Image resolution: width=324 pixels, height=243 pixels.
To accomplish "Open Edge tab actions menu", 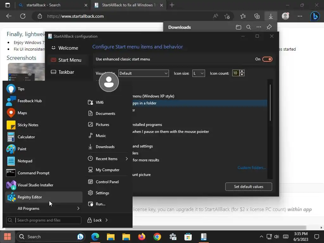I will (x=8, y=5).
